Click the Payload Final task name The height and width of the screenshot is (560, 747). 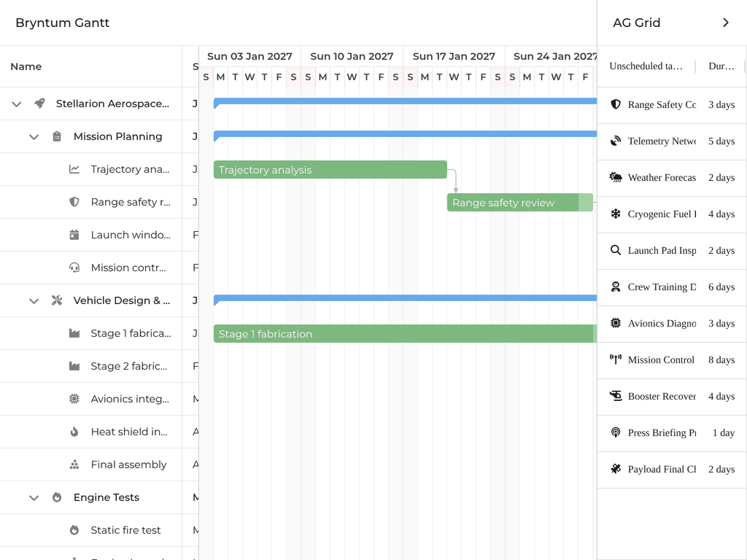662,469
